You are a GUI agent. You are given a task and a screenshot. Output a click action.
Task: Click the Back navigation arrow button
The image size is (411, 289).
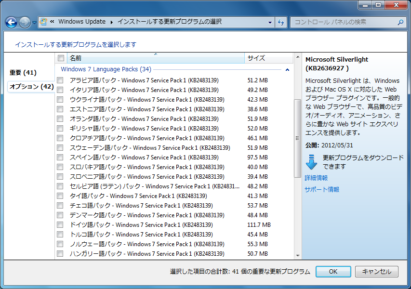click(x=11, y=22)
